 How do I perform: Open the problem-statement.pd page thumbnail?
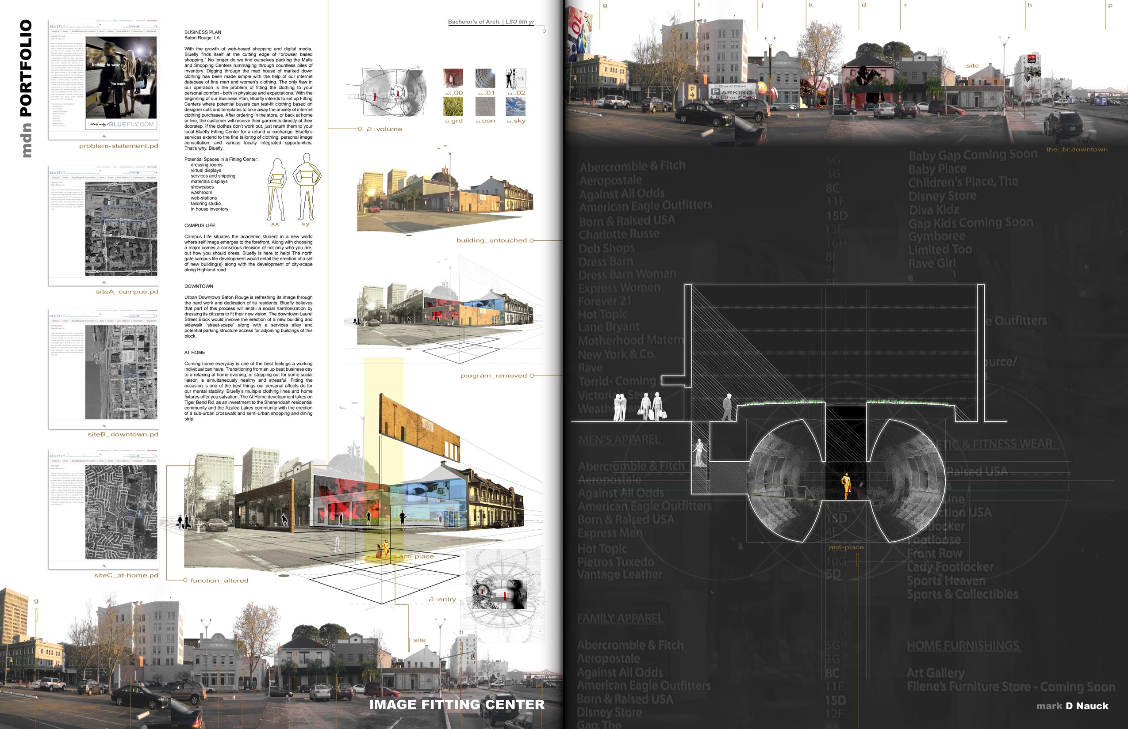(104, 80)
